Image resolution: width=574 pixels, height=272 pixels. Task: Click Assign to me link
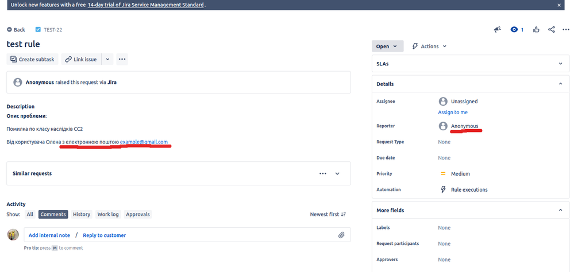[x=453, y=112]
